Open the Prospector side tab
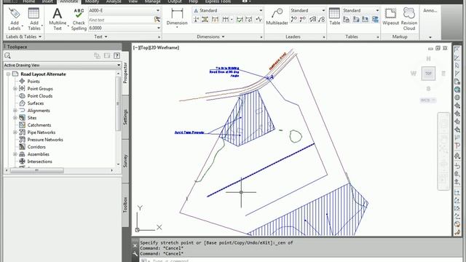This screenshot has width=466, height=262. [125, 73]
